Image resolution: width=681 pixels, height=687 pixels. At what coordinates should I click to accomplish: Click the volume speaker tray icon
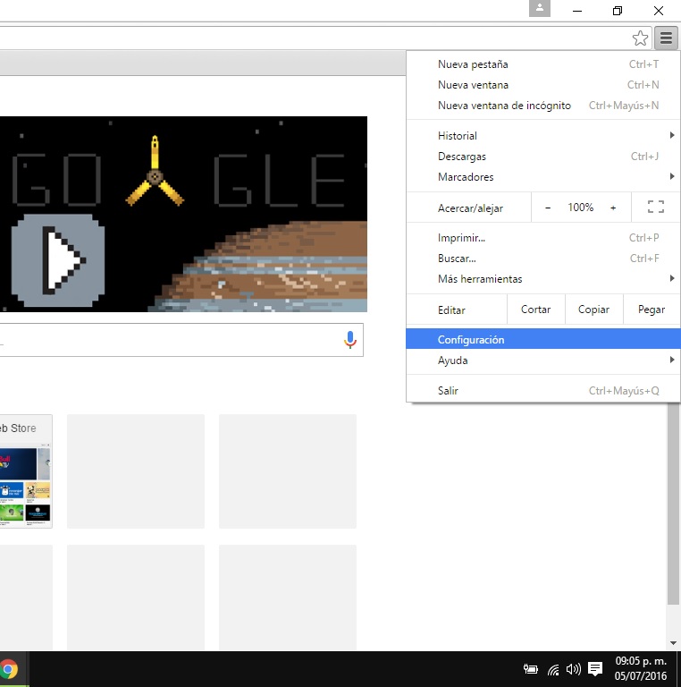[x=574, y=669]
